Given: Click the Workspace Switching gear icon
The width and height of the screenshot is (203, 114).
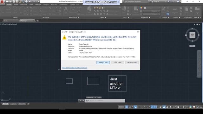Looking at the screenshot, I should 178,107.
